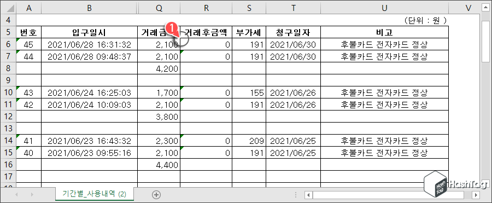Viewport: 492px width, 203px height.
Task: Select the 209 tax cell
Action: tap(249, 141)
